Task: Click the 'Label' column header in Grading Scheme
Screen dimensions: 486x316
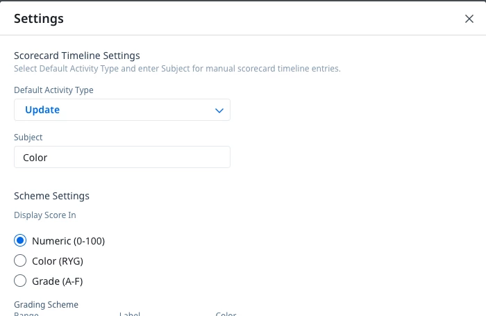Action: (130, 314)
